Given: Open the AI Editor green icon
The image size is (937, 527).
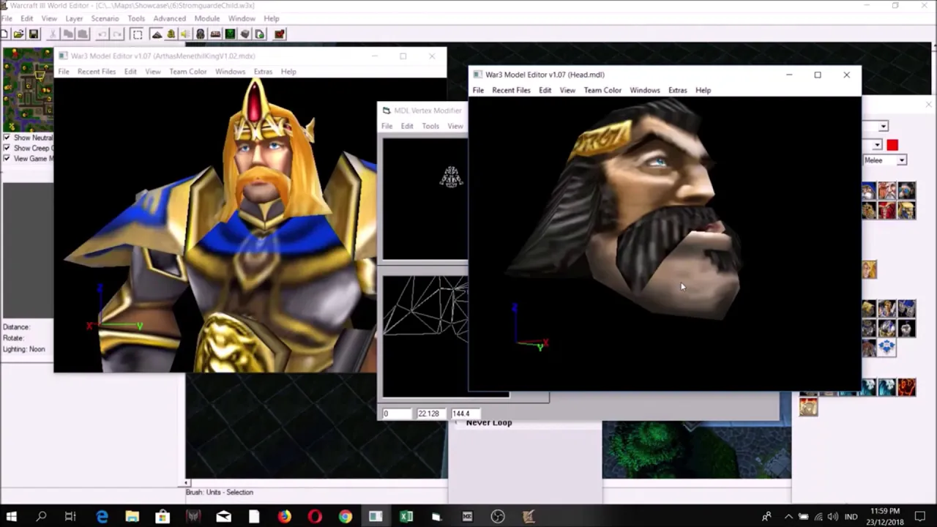Looking at the screenshot, I should pos(230,34).
